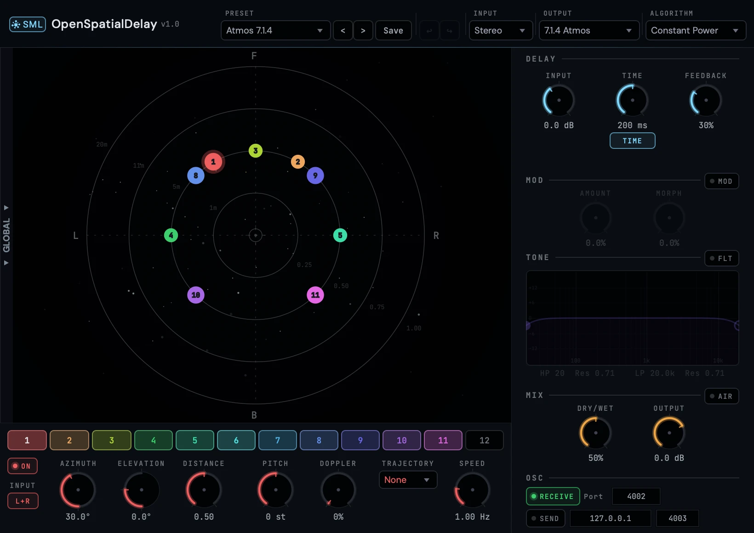
Task: Select red speaker node 1 on radar
Action: [x=213, y=162]
